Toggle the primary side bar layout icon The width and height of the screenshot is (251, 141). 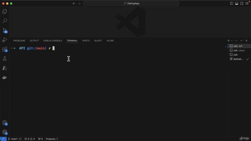231,4
